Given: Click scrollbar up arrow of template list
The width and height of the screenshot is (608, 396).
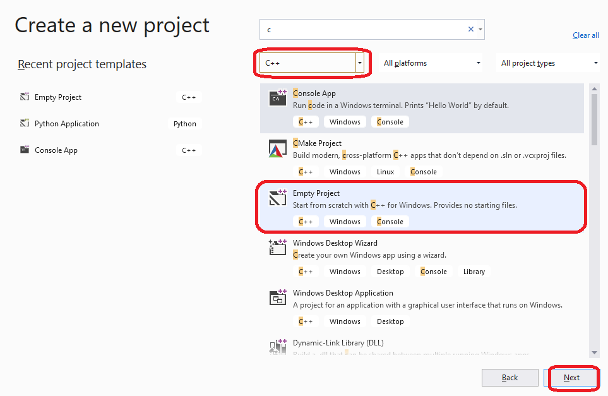Looking at the screenshot, I should (595, 89).
